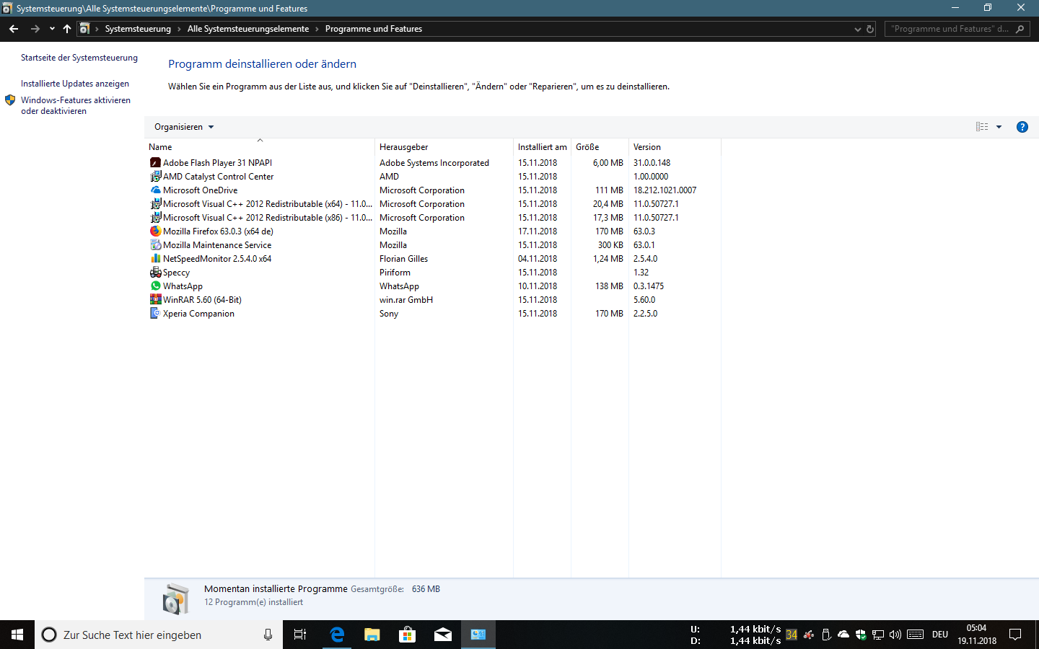Click the Visual C++ 2012 x86 icon
The height and width of the screenshot is (649, 1039).
click(155, 218)
